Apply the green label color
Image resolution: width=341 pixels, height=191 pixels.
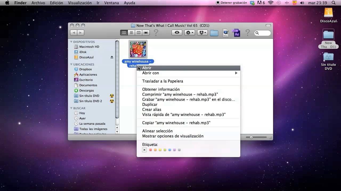[x=165, y=150]
